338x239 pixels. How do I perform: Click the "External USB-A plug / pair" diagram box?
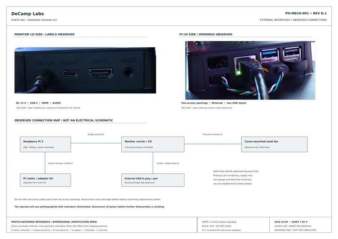(153, 180)
